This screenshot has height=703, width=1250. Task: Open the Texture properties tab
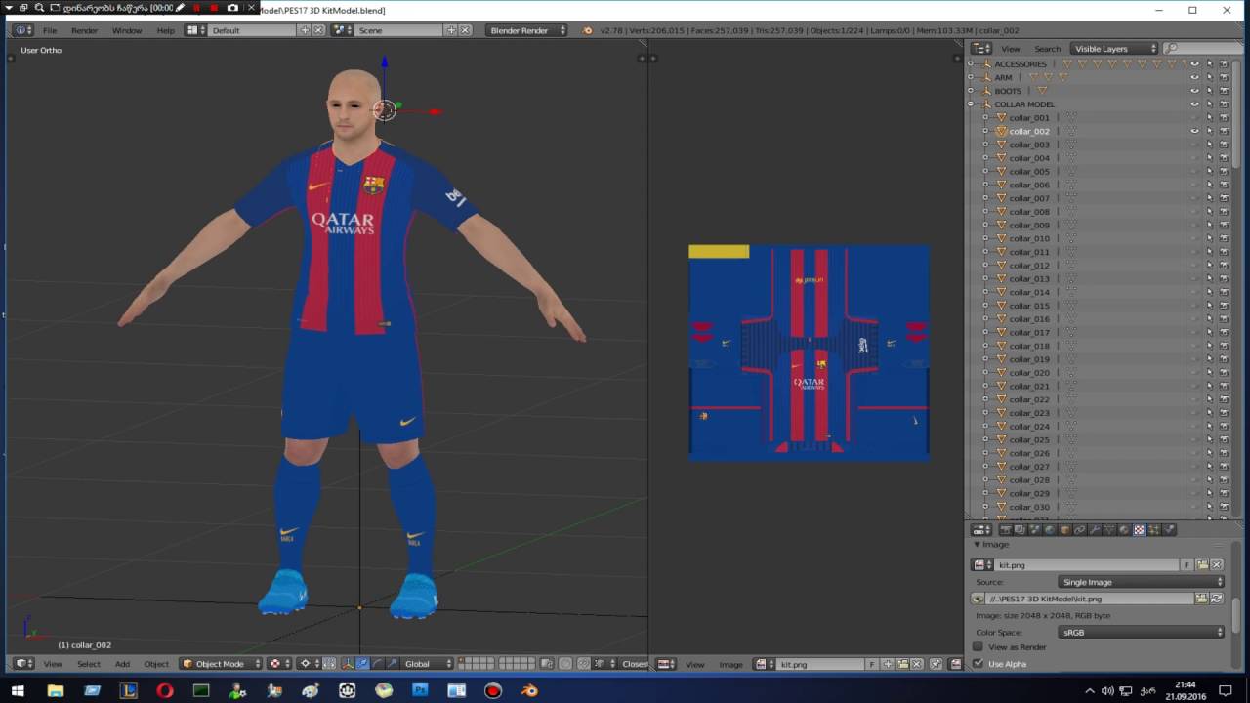click(1139, 530)
